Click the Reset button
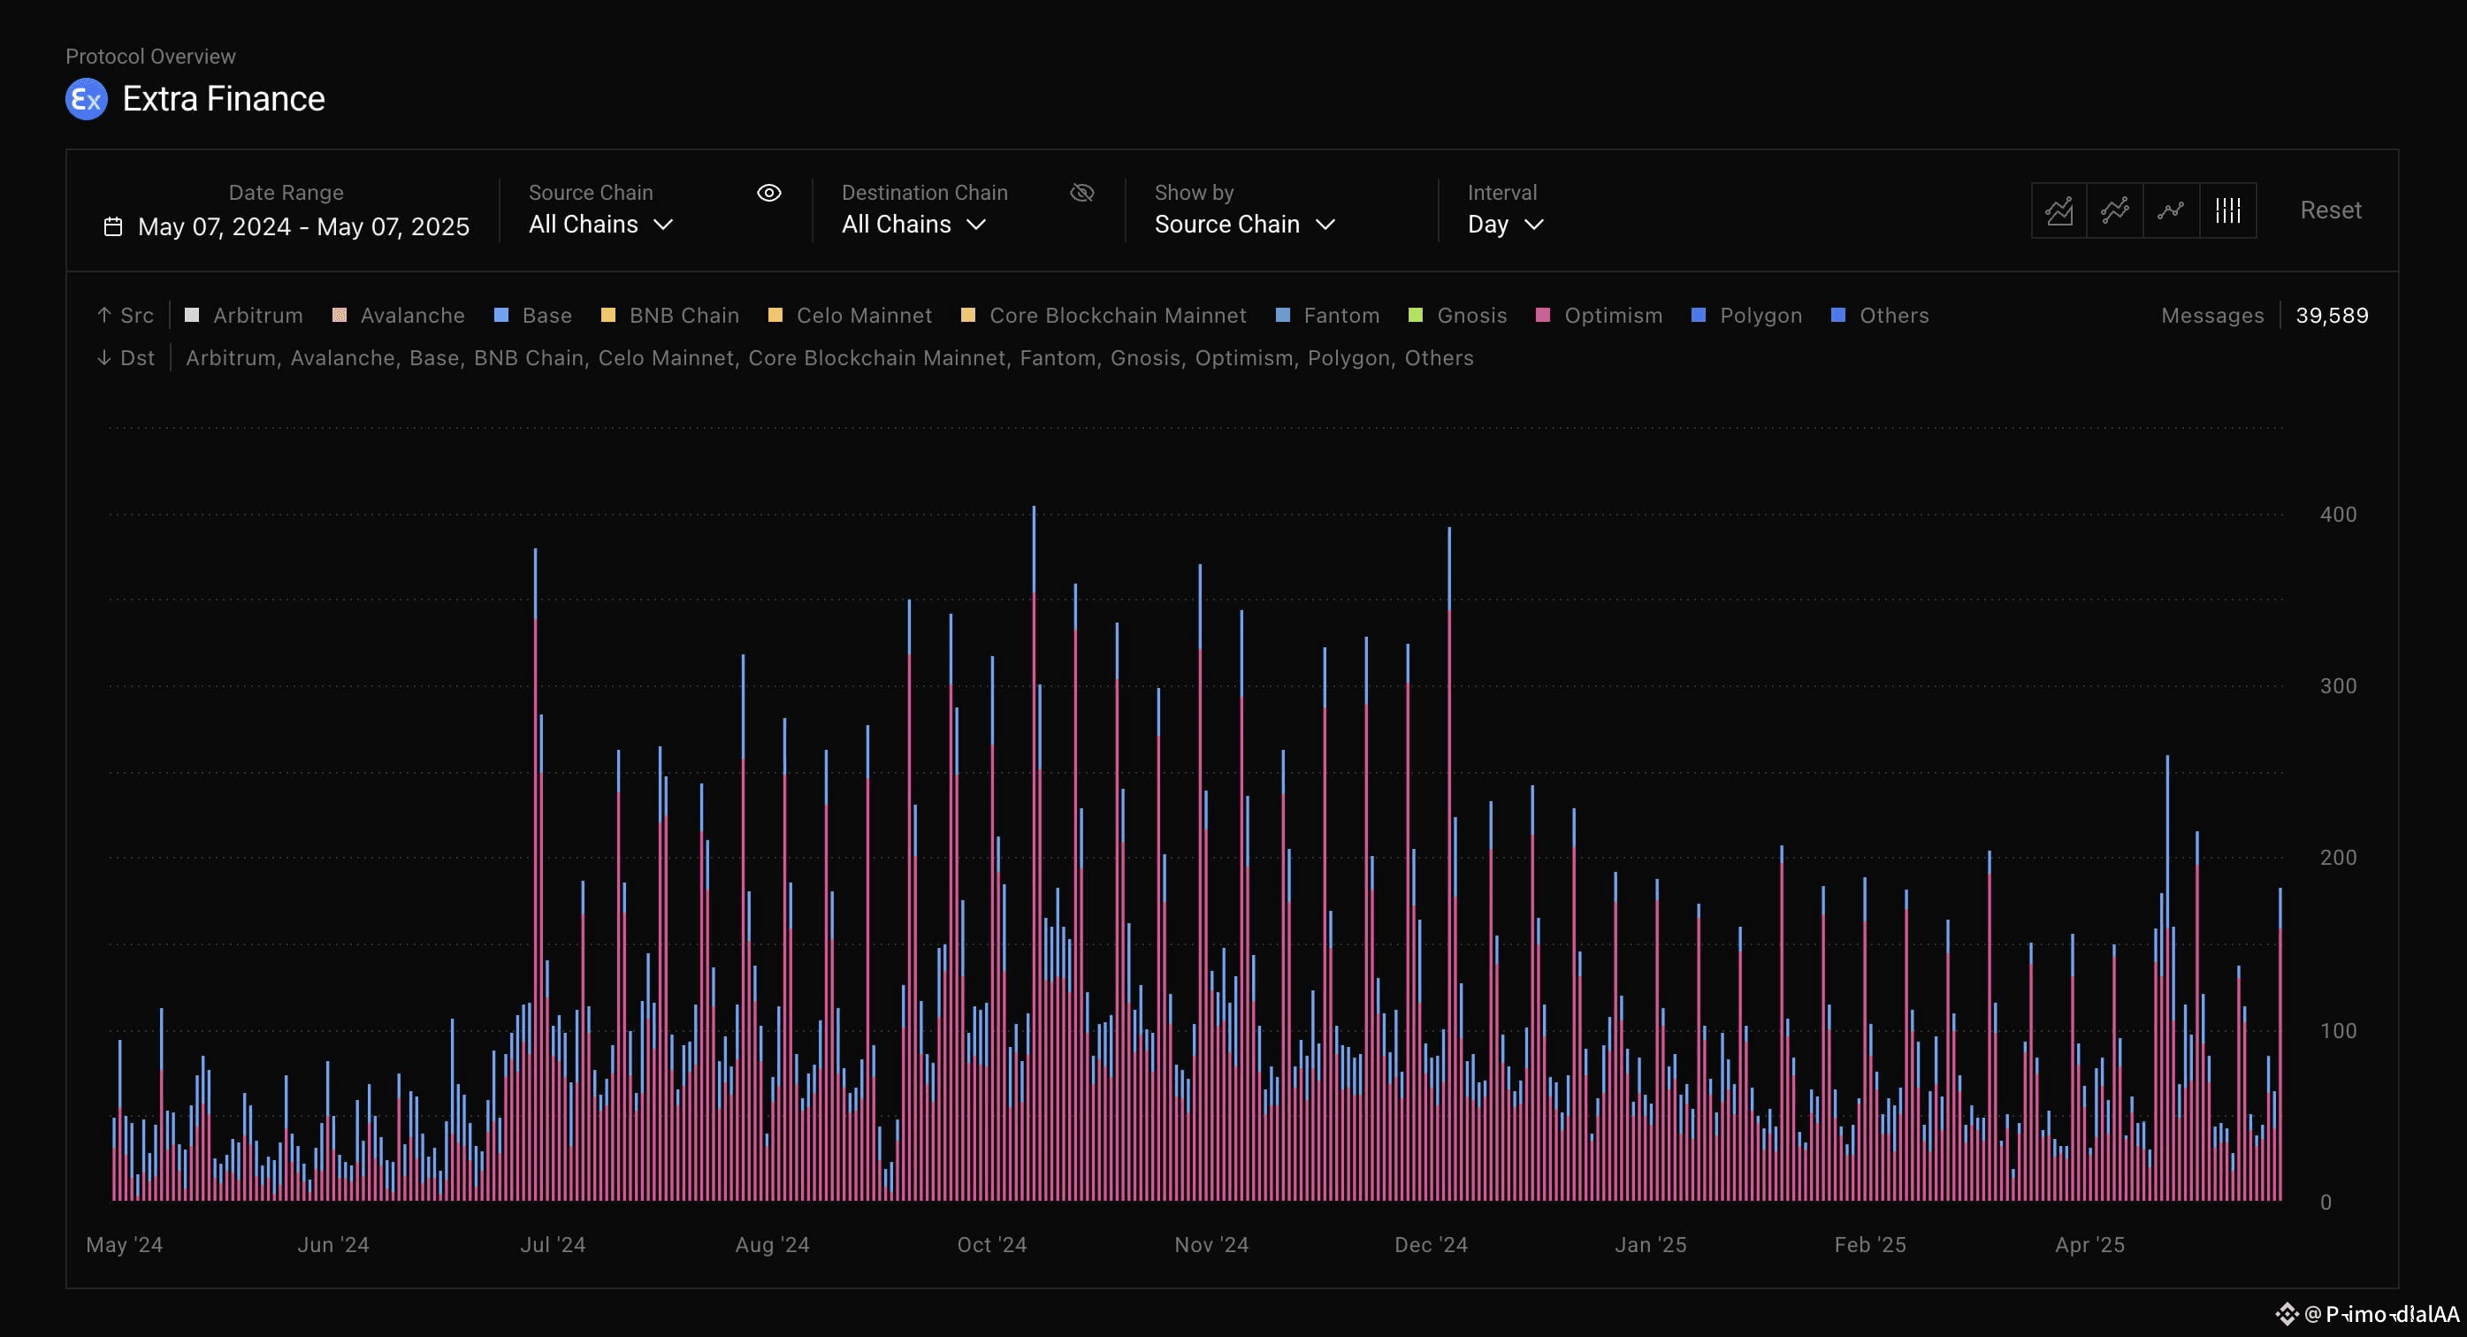Viewport: 2467px width, 1337px height. [x=2331, y=210]
